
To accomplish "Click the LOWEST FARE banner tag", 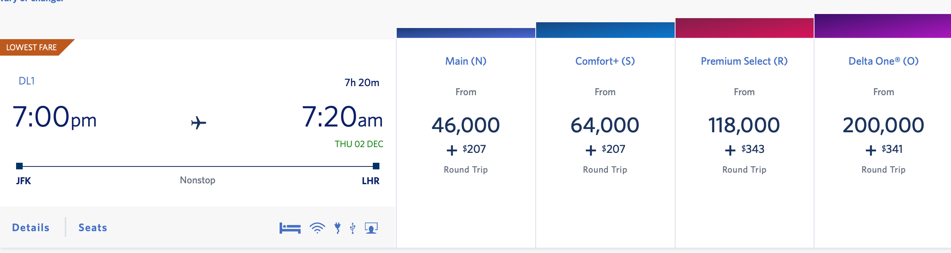I will click(x=32, y=47).
